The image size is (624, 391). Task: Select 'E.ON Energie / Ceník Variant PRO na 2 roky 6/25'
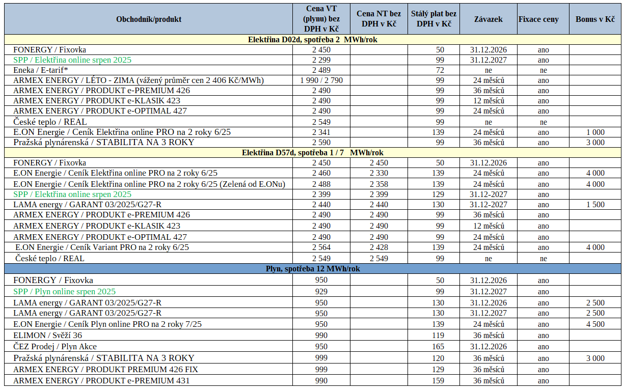click(149, 247)
